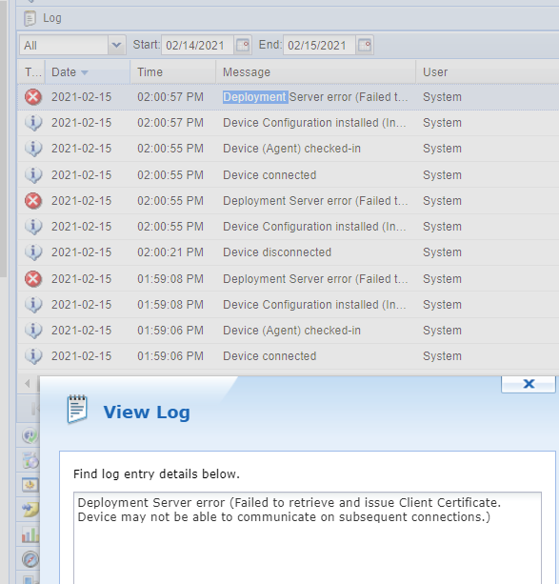The image size is (559, 584).
Task: Click the View Log notepad icon
Action: tap(77, 410)
